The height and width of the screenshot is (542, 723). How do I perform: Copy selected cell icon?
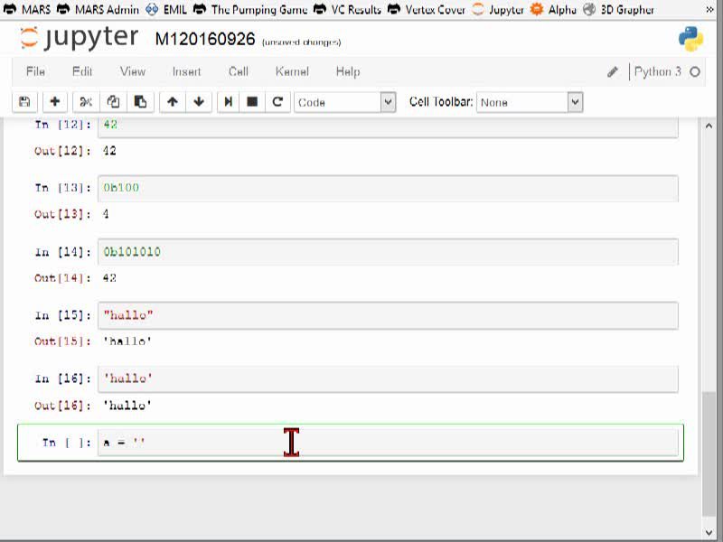(113, 102)
